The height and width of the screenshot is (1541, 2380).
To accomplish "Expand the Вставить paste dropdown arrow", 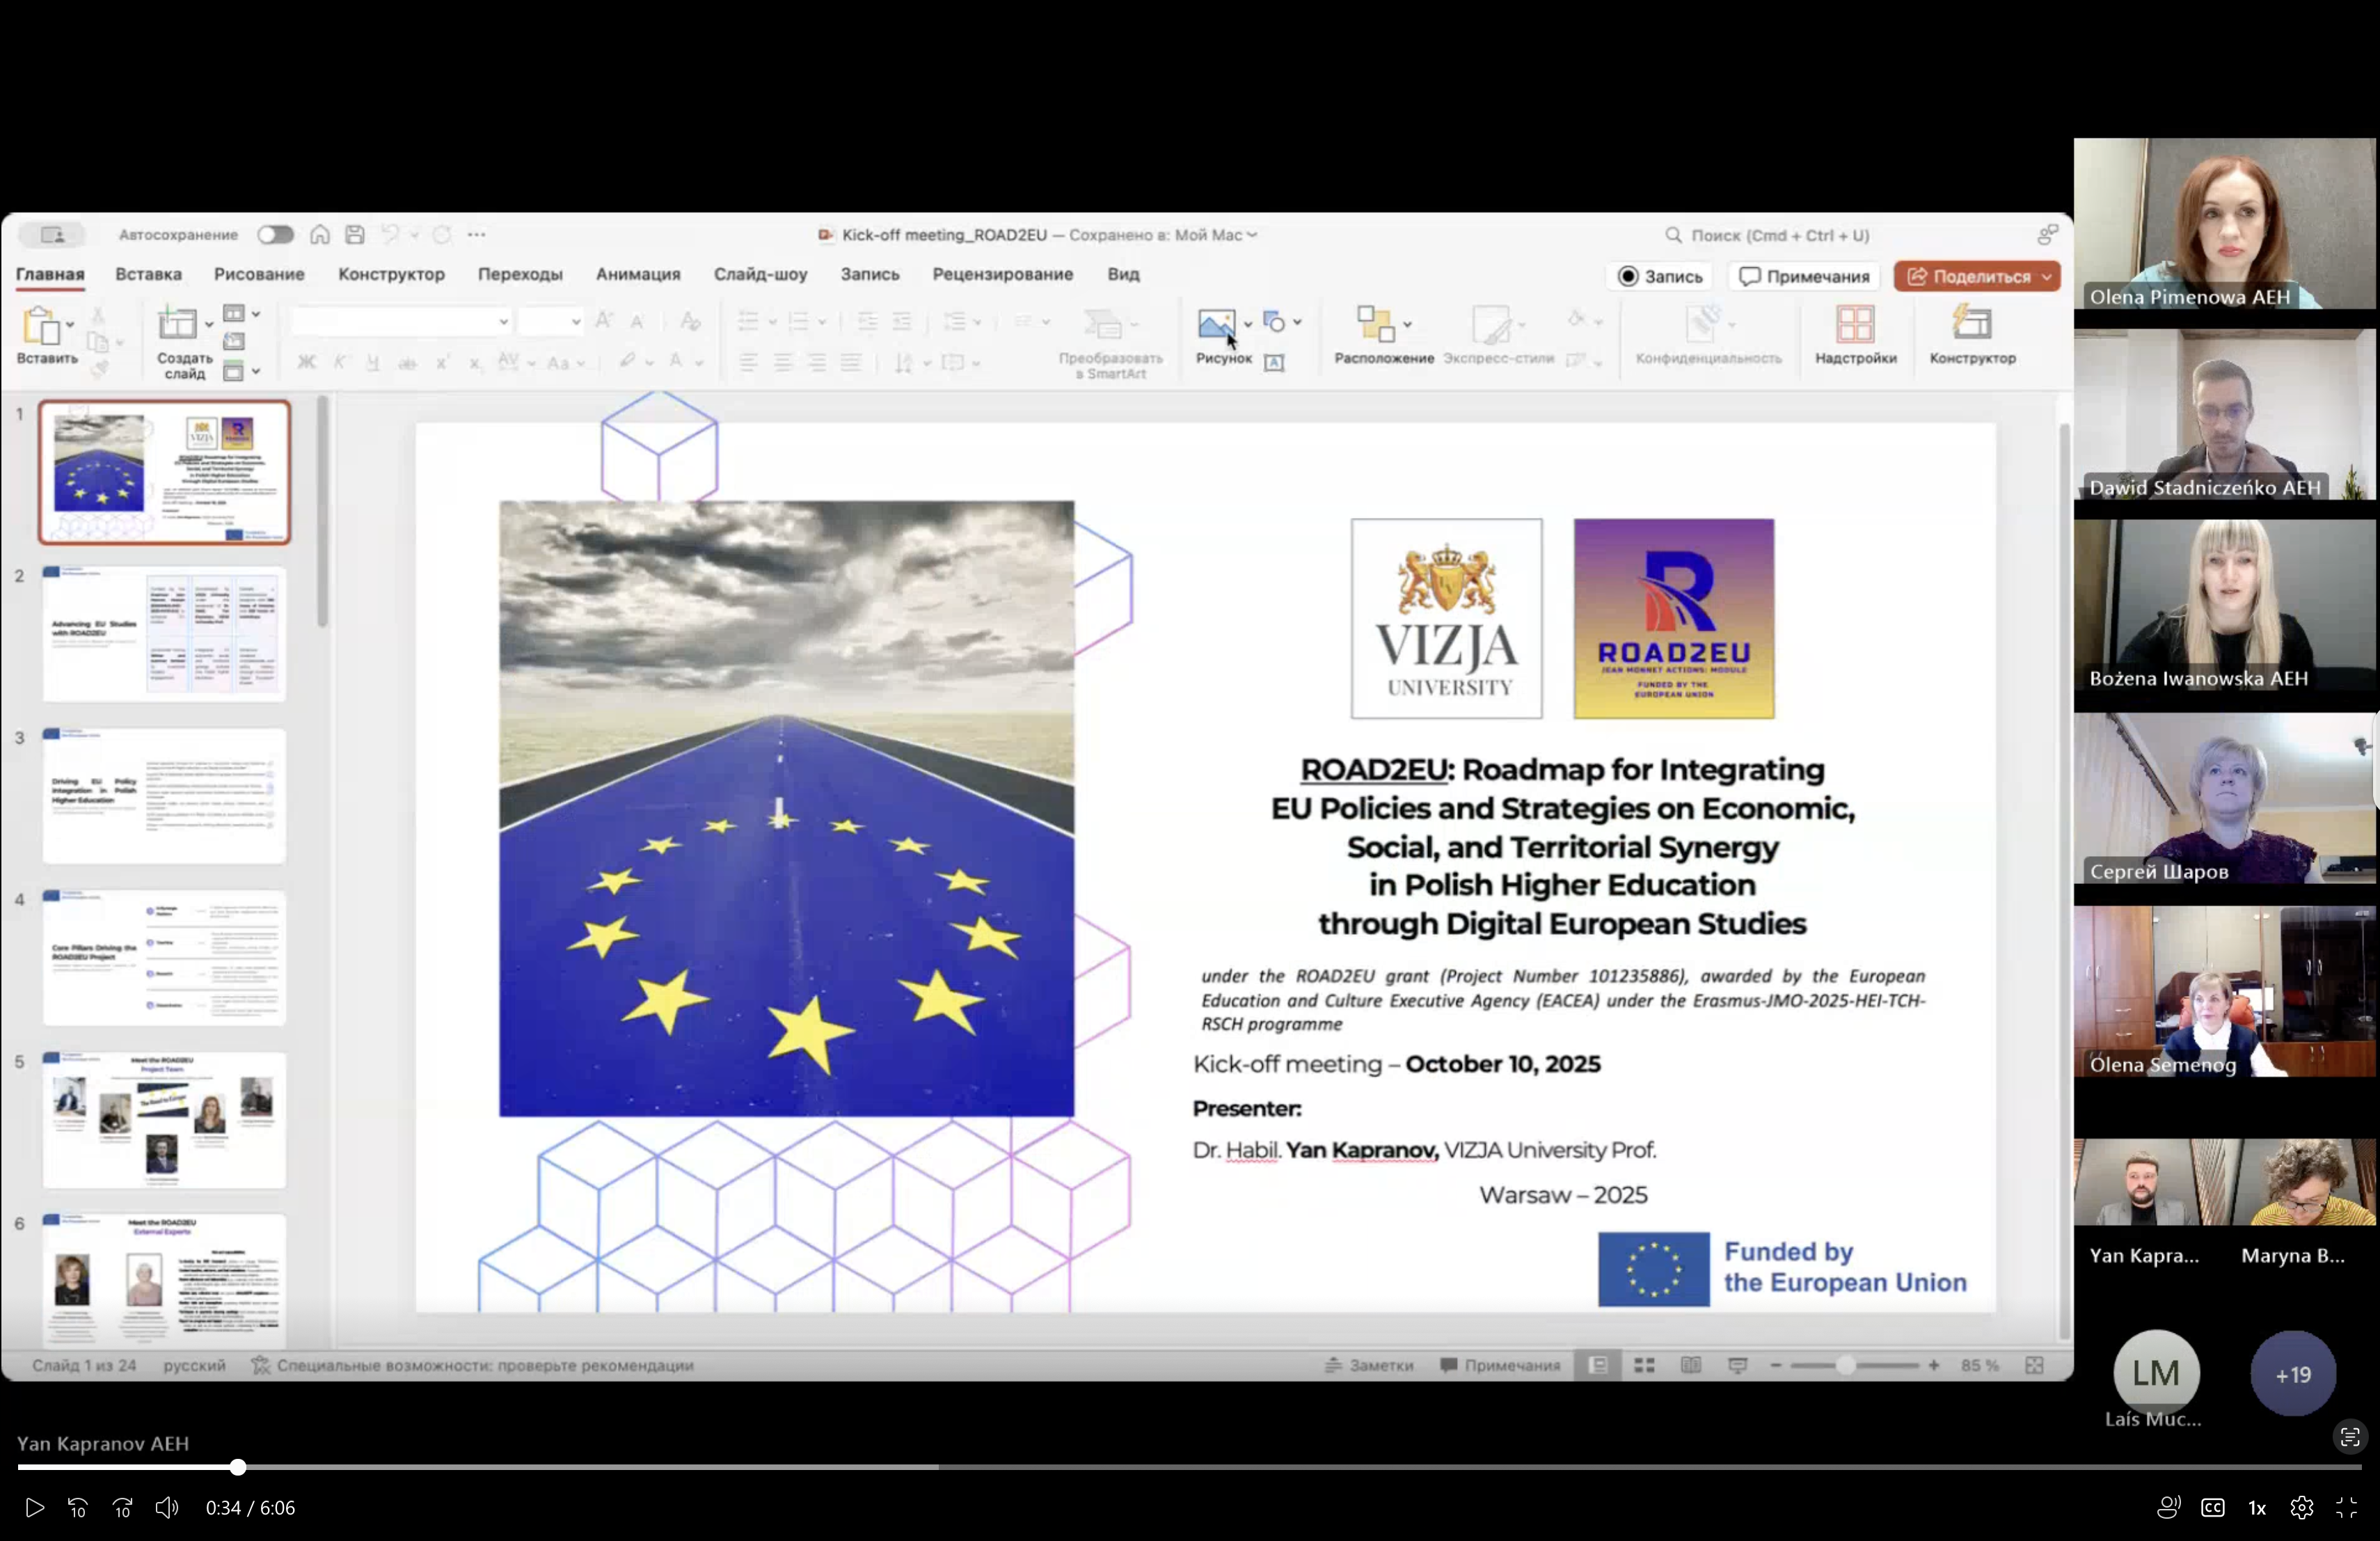I will coord(70,325).
